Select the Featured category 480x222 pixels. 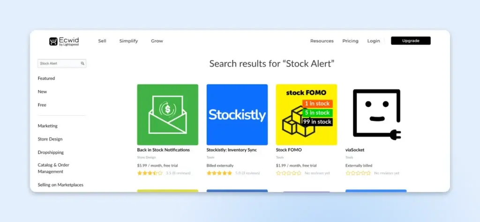pos(46,78)
